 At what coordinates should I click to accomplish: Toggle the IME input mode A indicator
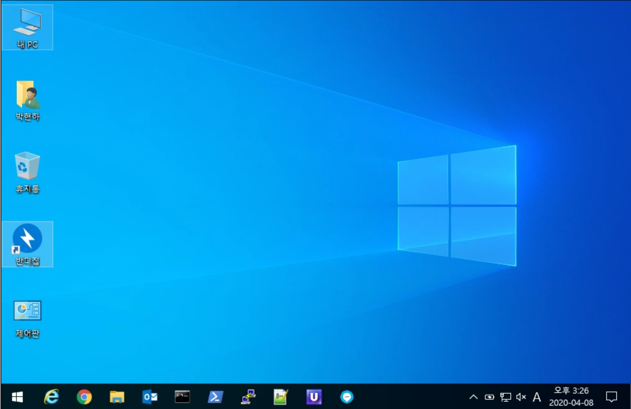537,397
